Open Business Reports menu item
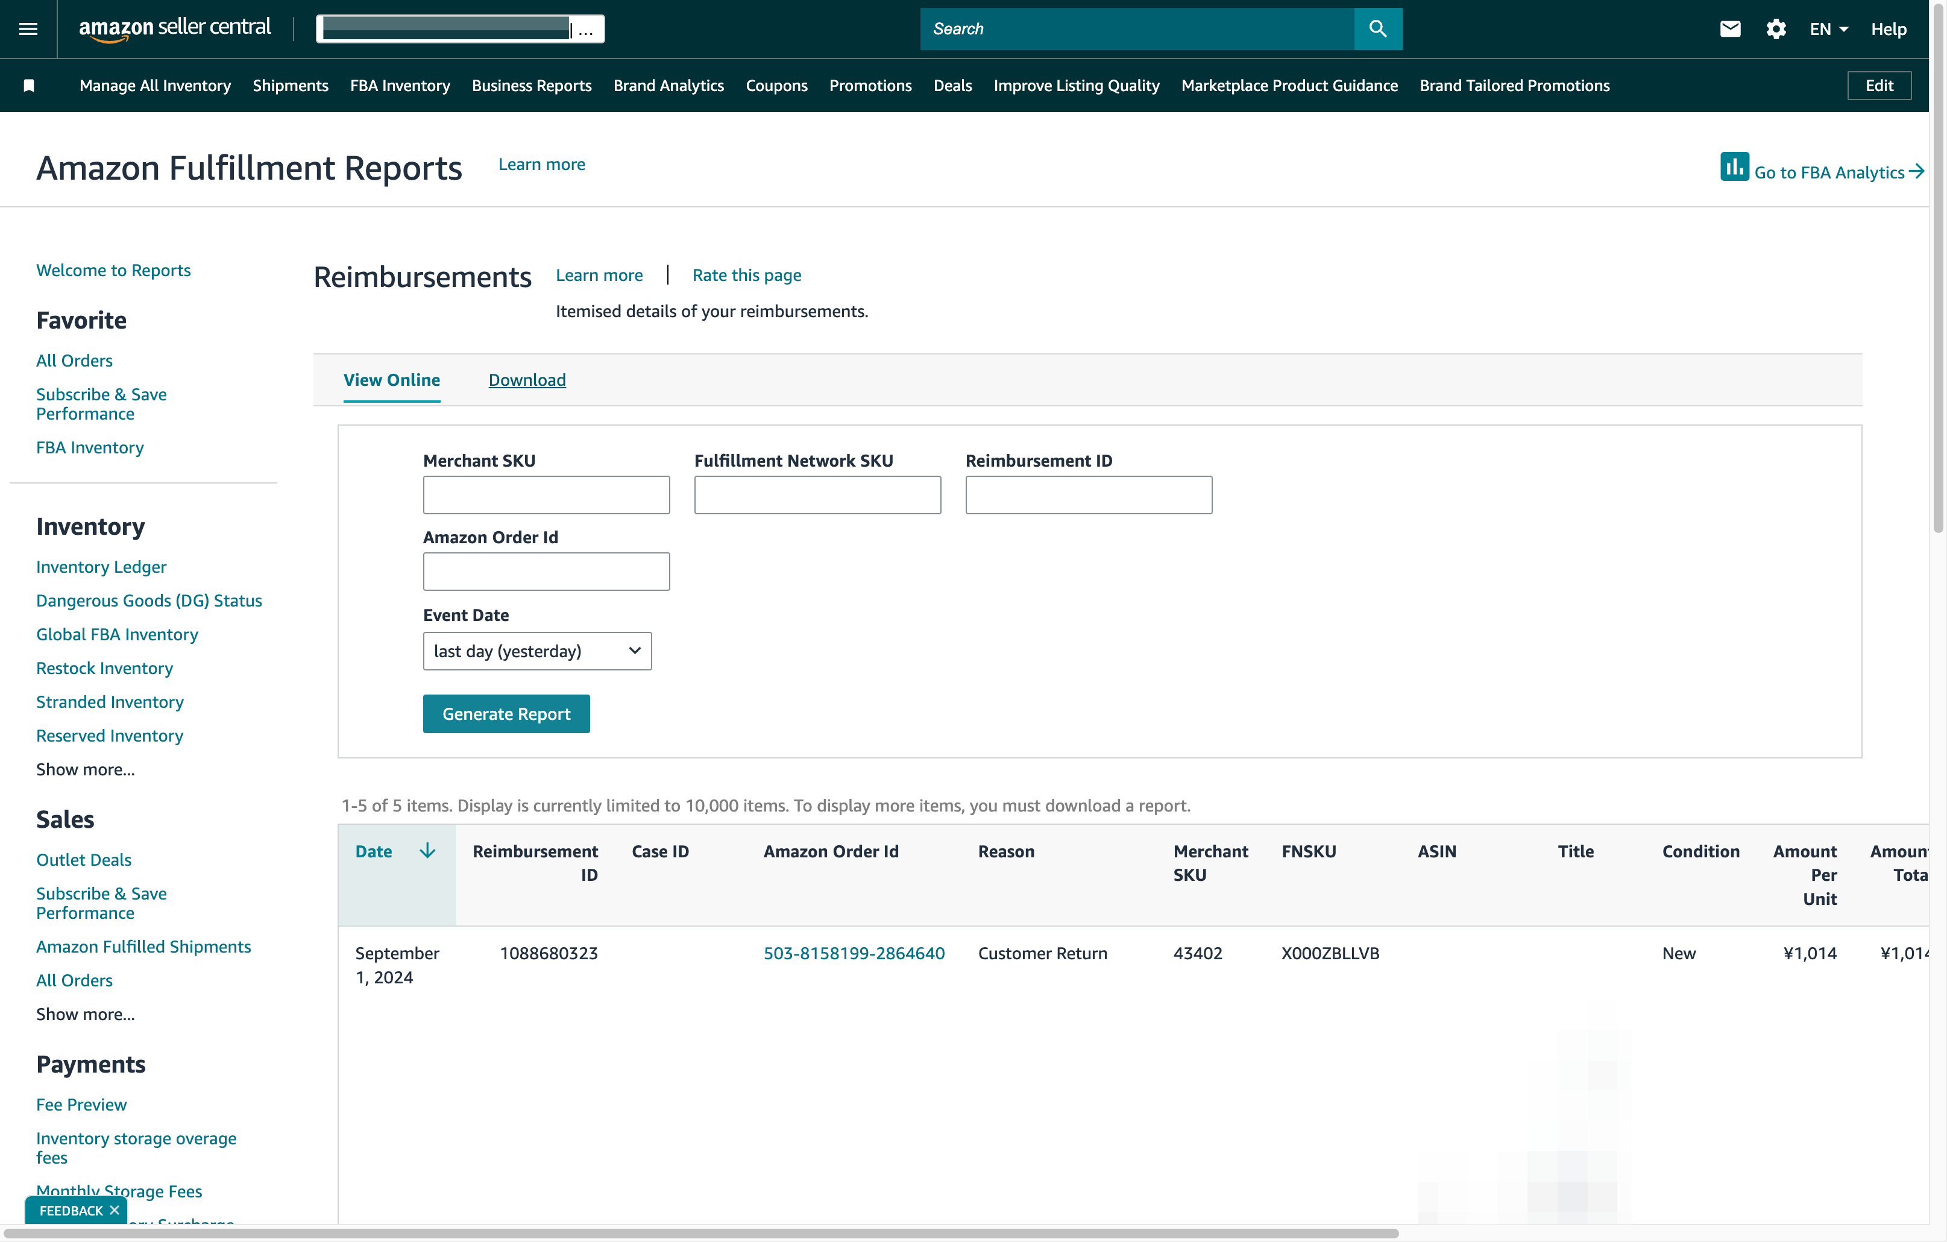 click(532, 86)
